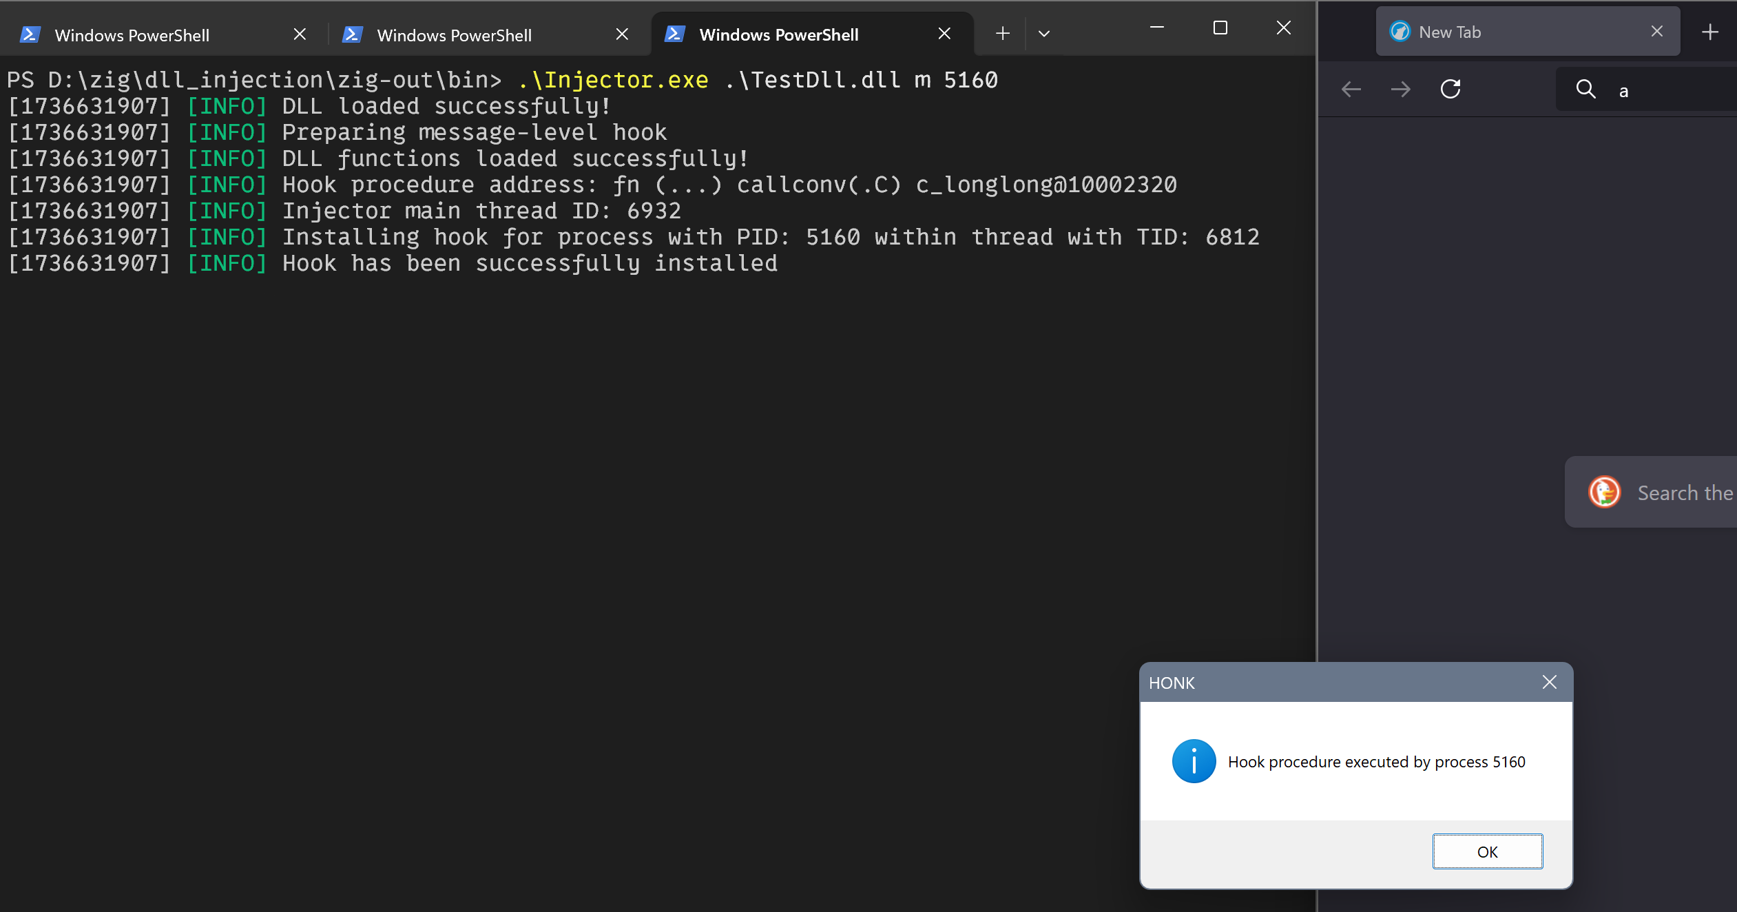
Task: Open a new terminal tab with plus
Action: coord(1003,34)
